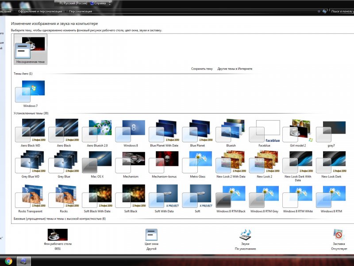The height and width of the screenshot is (266, 354).
Task: Choose the Aero Black theme
Action: (64, 133)
